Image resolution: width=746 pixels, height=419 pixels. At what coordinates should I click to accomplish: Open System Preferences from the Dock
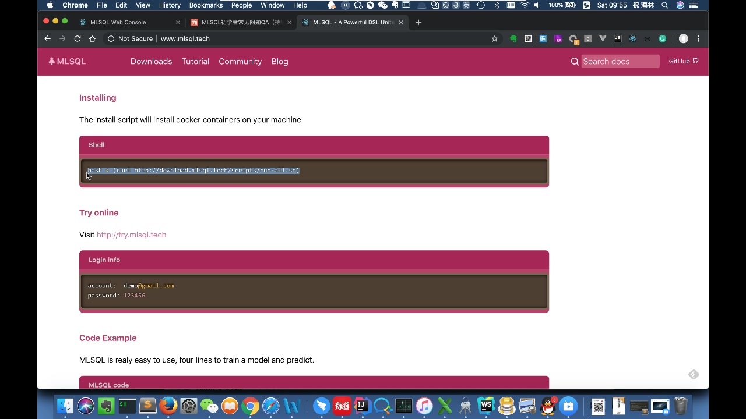coord(189,406)
